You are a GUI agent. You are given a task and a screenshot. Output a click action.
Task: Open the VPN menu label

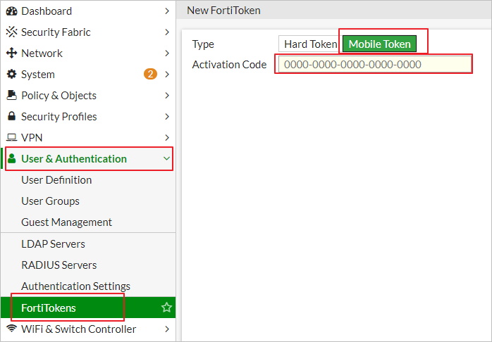coord(32,137)
